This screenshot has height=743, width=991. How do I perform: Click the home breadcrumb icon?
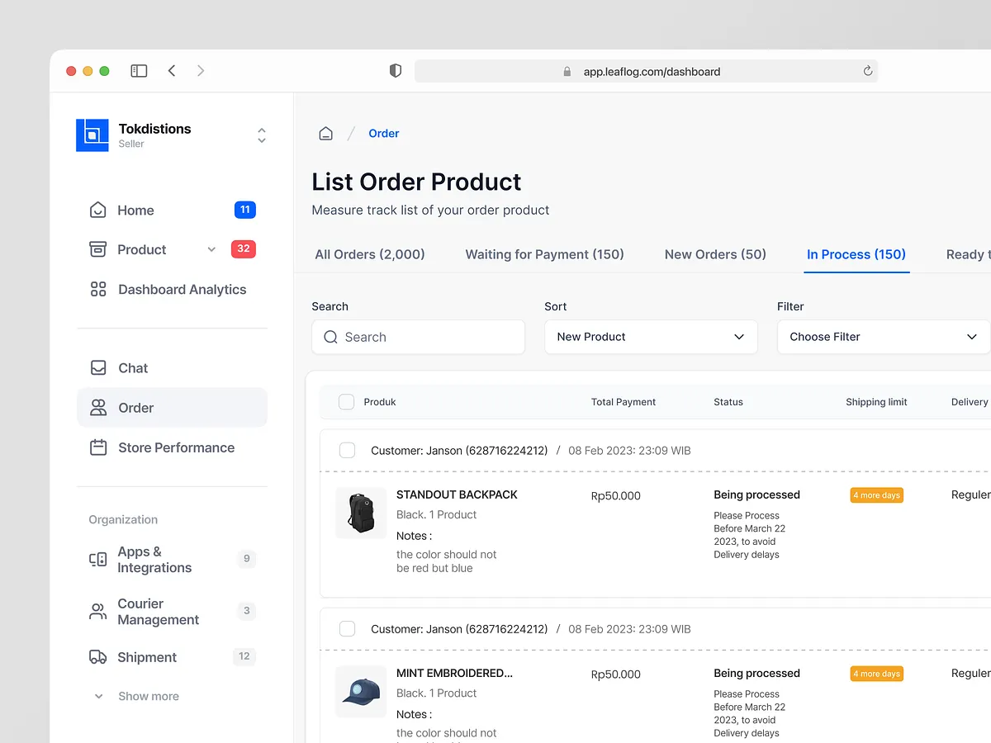point(325,132)
